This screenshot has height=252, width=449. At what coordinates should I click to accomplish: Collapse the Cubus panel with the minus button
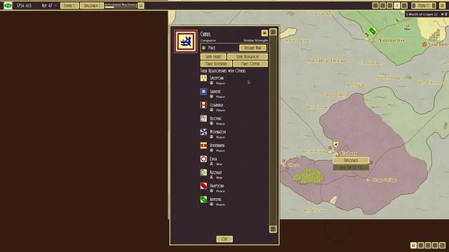tap(264, 33)
